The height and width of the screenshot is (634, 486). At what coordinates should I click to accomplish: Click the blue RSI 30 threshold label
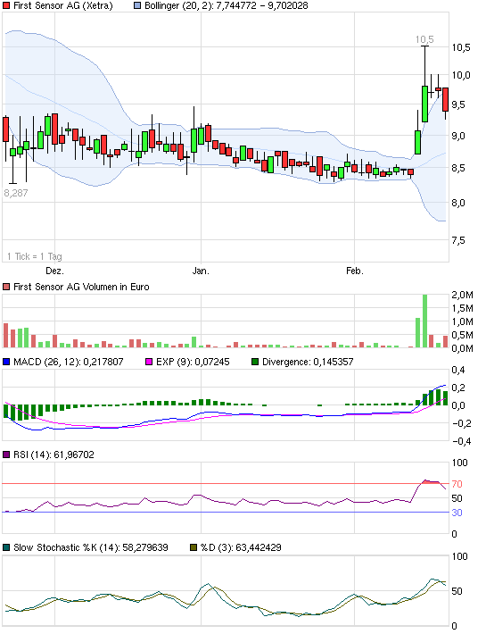[457, 513]
